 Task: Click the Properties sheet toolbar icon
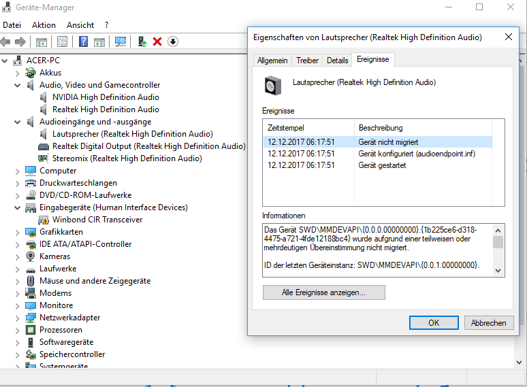(x=62, y=42)
